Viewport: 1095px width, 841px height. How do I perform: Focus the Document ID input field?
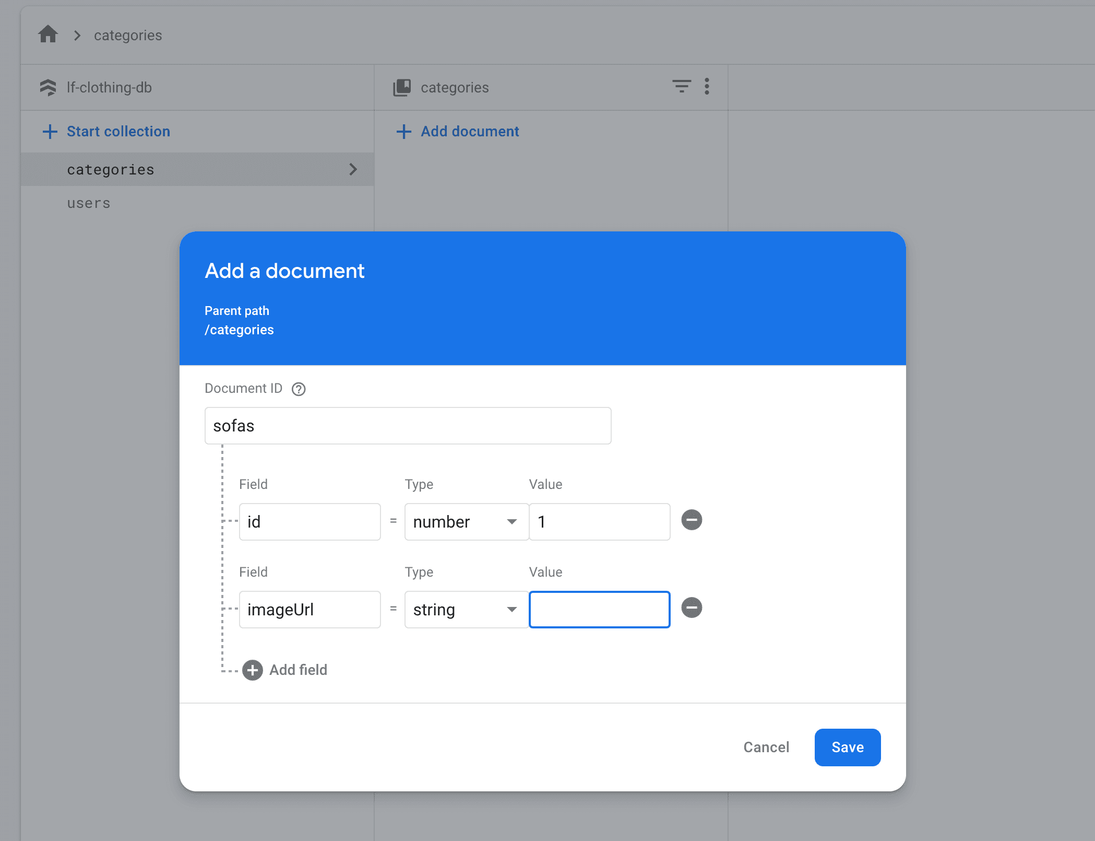click(408, 426)
